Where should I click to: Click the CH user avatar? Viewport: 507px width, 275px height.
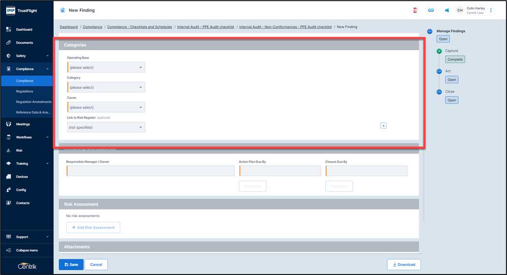coord(460,10)
